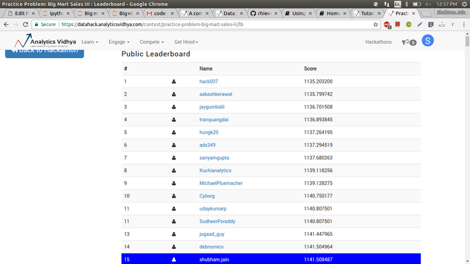The height and width of the screenshot is (264, 470).
Task: Open the notifications megaphone icon
Action: pyautogui.click(x=409, y=42)
